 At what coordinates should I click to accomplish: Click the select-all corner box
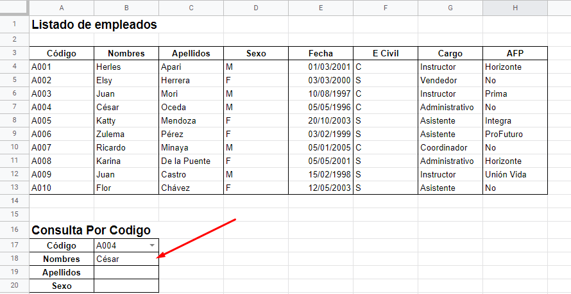[14, 8]
